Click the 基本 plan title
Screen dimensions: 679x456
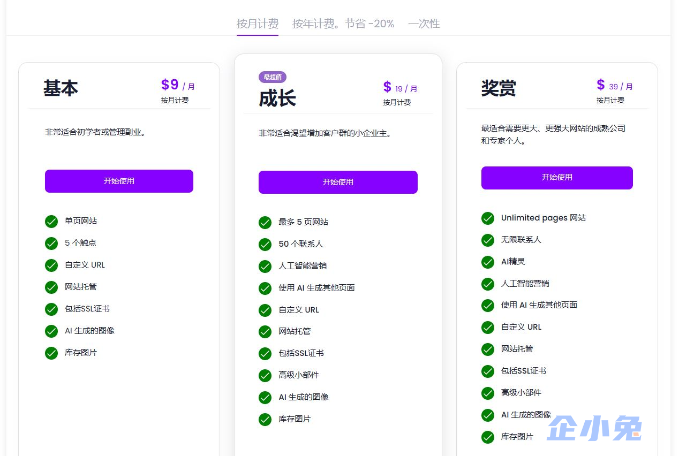(x=61, y=88)
